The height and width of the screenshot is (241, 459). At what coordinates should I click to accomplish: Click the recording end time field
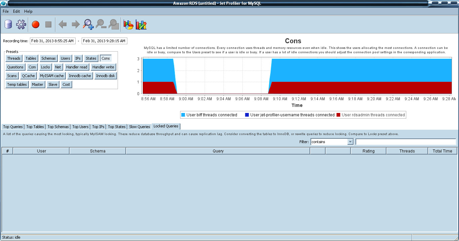click(105, 41)
